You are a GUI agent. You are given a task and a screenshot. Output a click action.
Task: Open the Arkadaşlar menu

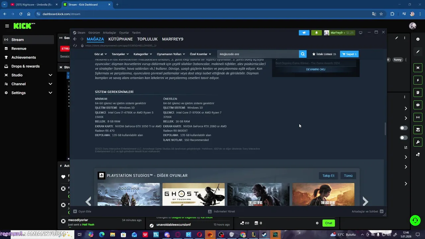110,33
